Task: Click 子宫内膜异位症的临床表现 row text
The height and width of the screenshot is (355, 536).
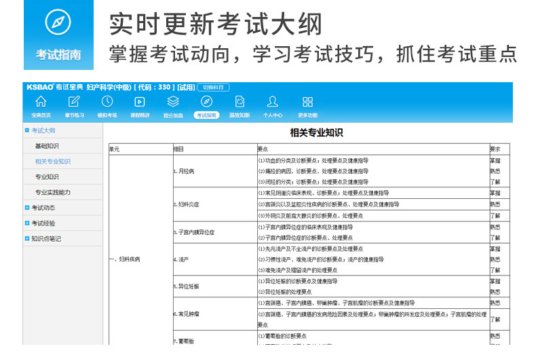Action: pos(305,227)
